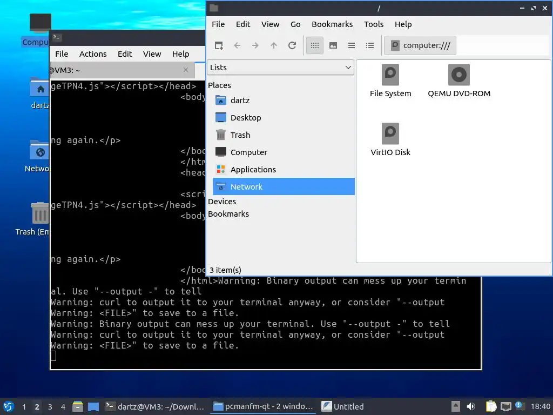The image size is (553, 415).
Task: Open the Bookmarks menu
Action: tap(332, 24)
